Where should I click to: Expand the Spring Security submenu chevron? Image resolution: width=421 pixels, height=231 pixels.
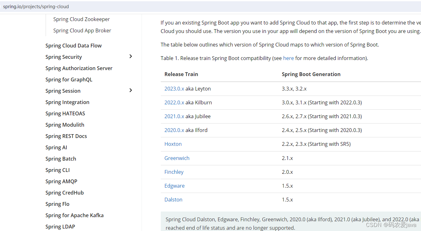(x=131, y=57)
